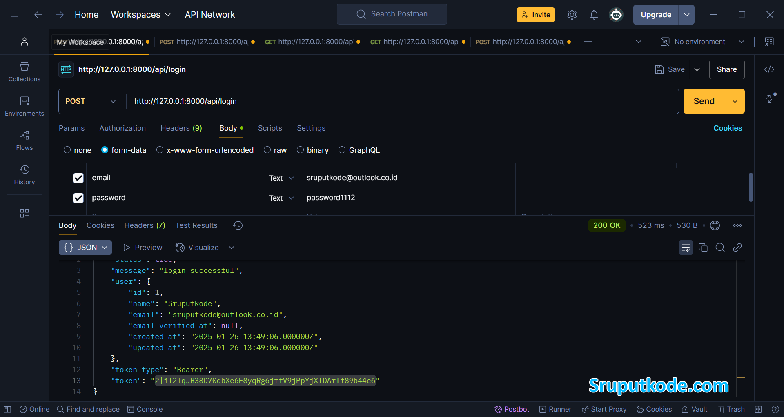784x417 pixels.
Task: Copy the response body
Action: point(703,248)
